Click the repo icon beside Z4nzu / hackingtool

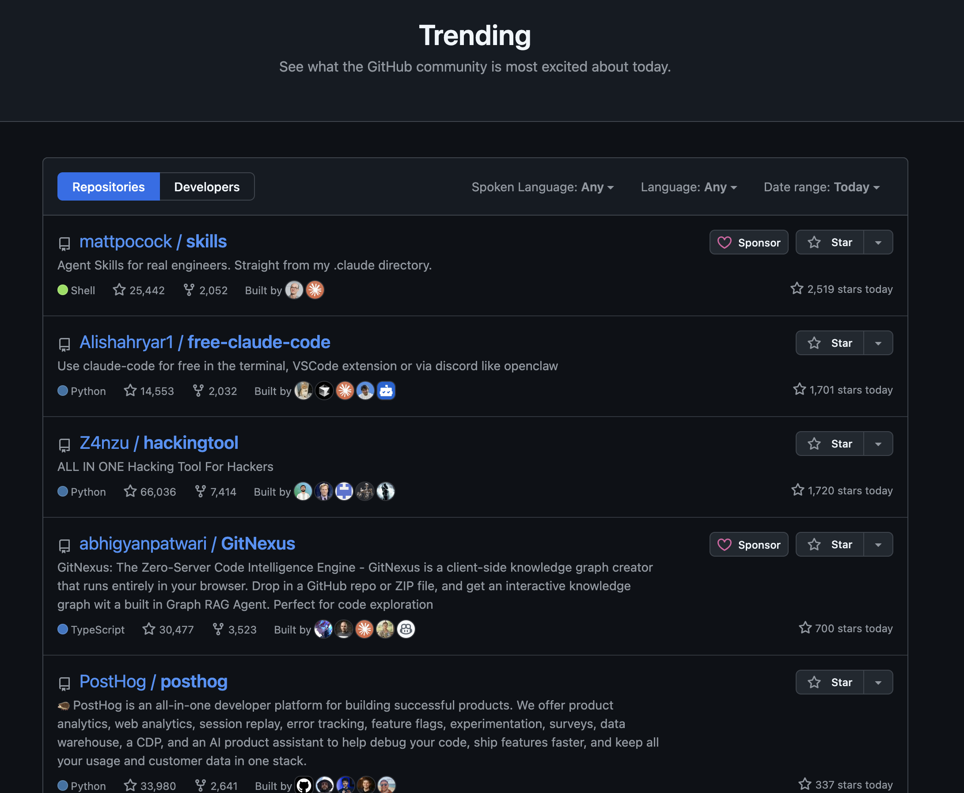65,445
